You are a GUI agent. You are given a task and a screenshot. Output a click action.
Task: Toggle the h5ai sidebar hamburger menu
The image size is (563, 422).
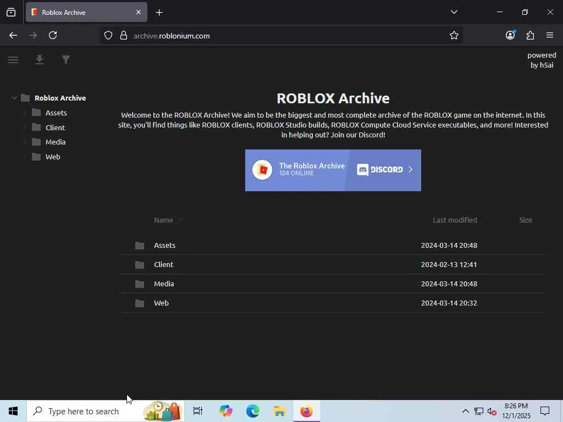pos(13,60)
